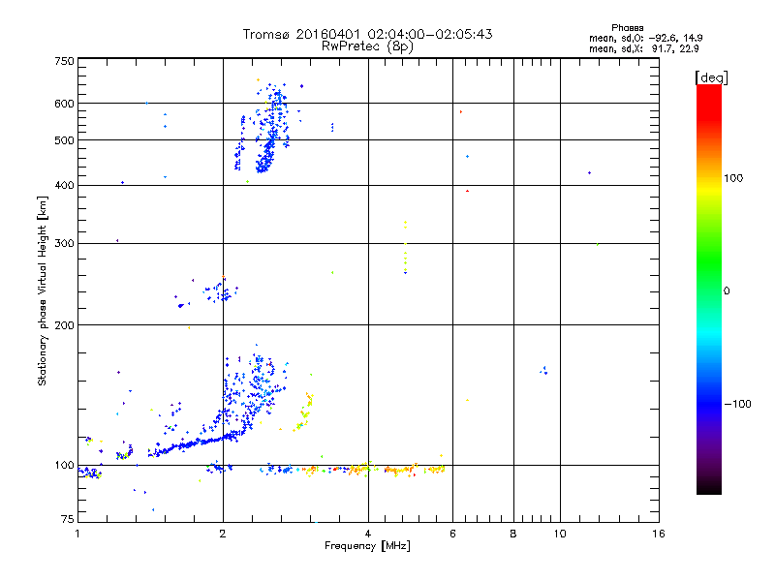This screenshot has width=775, height=581.
Task: Click the x-axis tick label '4'
Action: click(x=368, y=534)
